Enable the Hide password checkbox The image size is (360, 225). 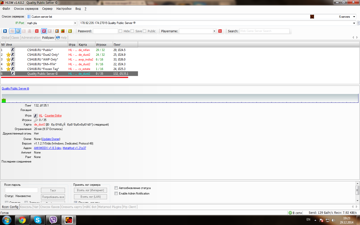[120, 31]
